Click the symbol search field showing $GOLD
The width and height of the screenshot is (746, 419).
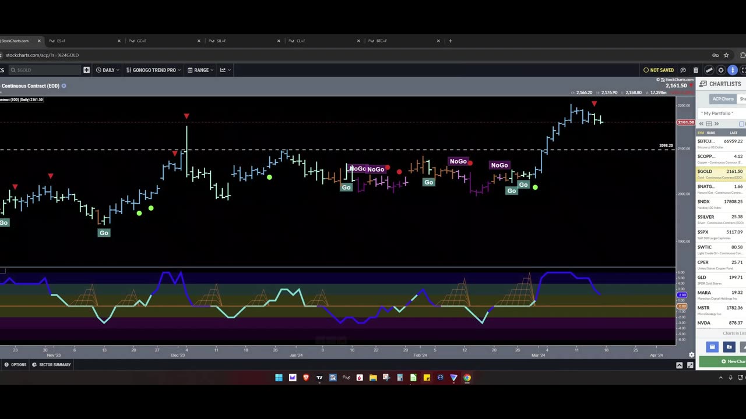[x=45, y=70]
